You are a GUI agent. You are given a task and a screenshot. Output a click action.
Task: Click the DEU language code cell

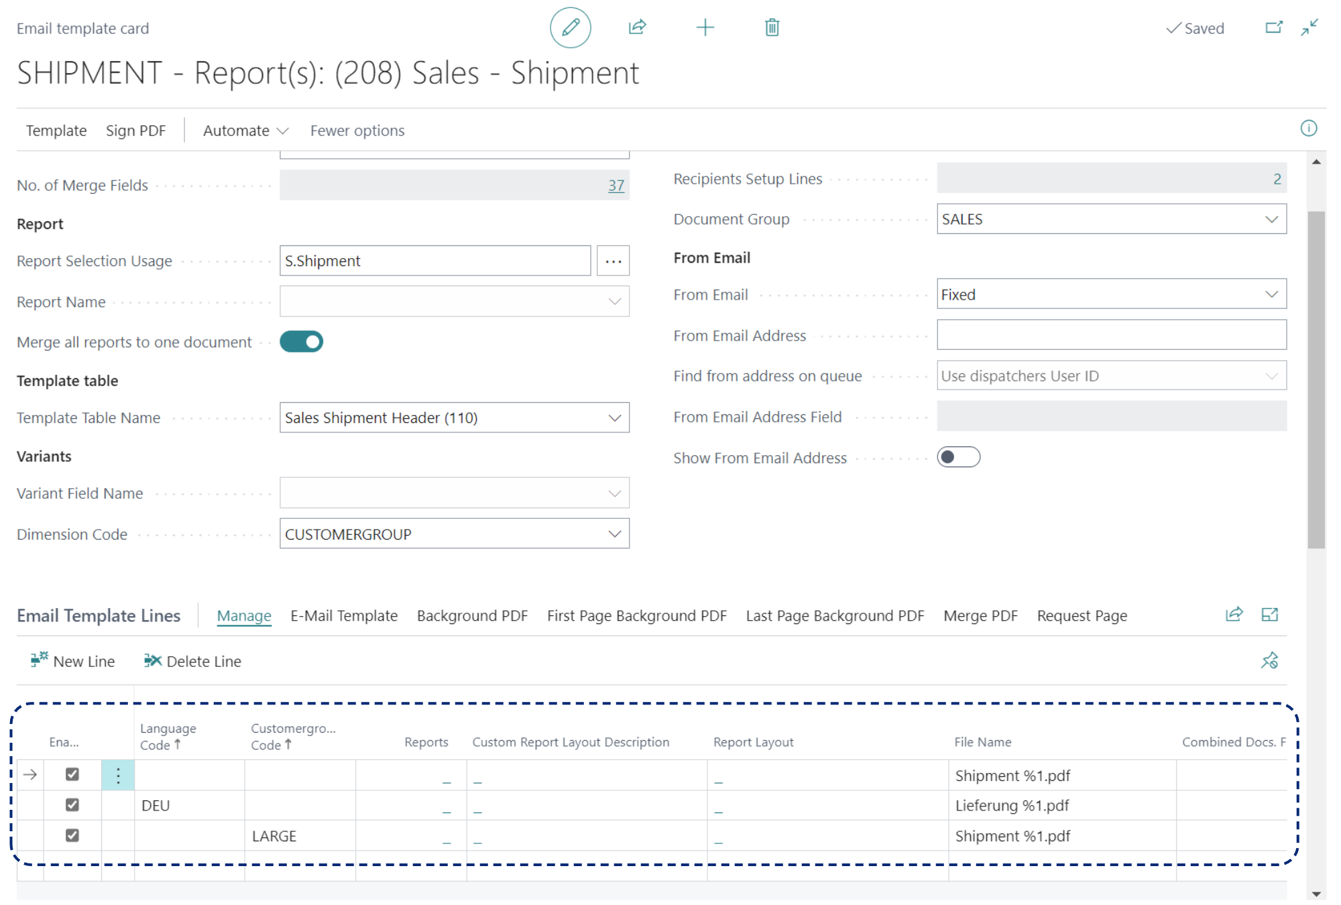[x=190, y=805]
